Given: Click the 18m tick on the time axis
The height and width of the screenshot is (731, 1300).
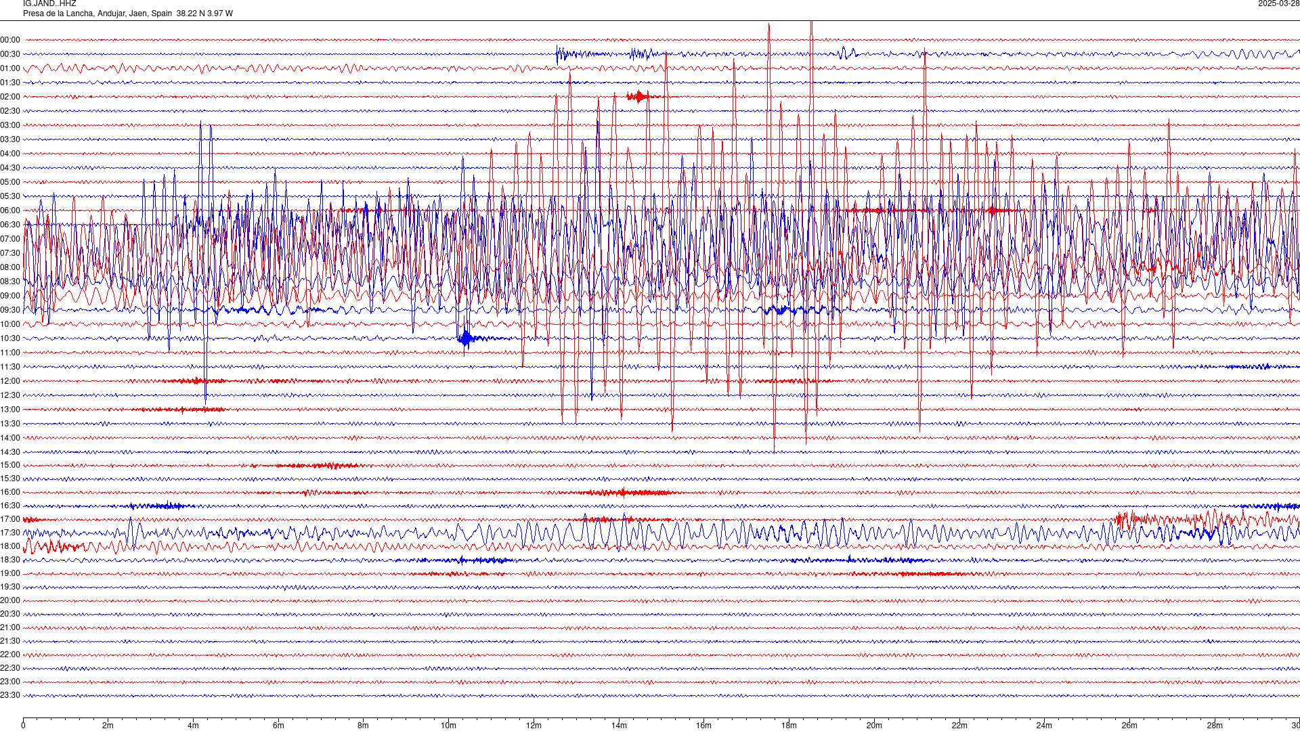Looking at the screenshot, I should click(x=789, y=726).
